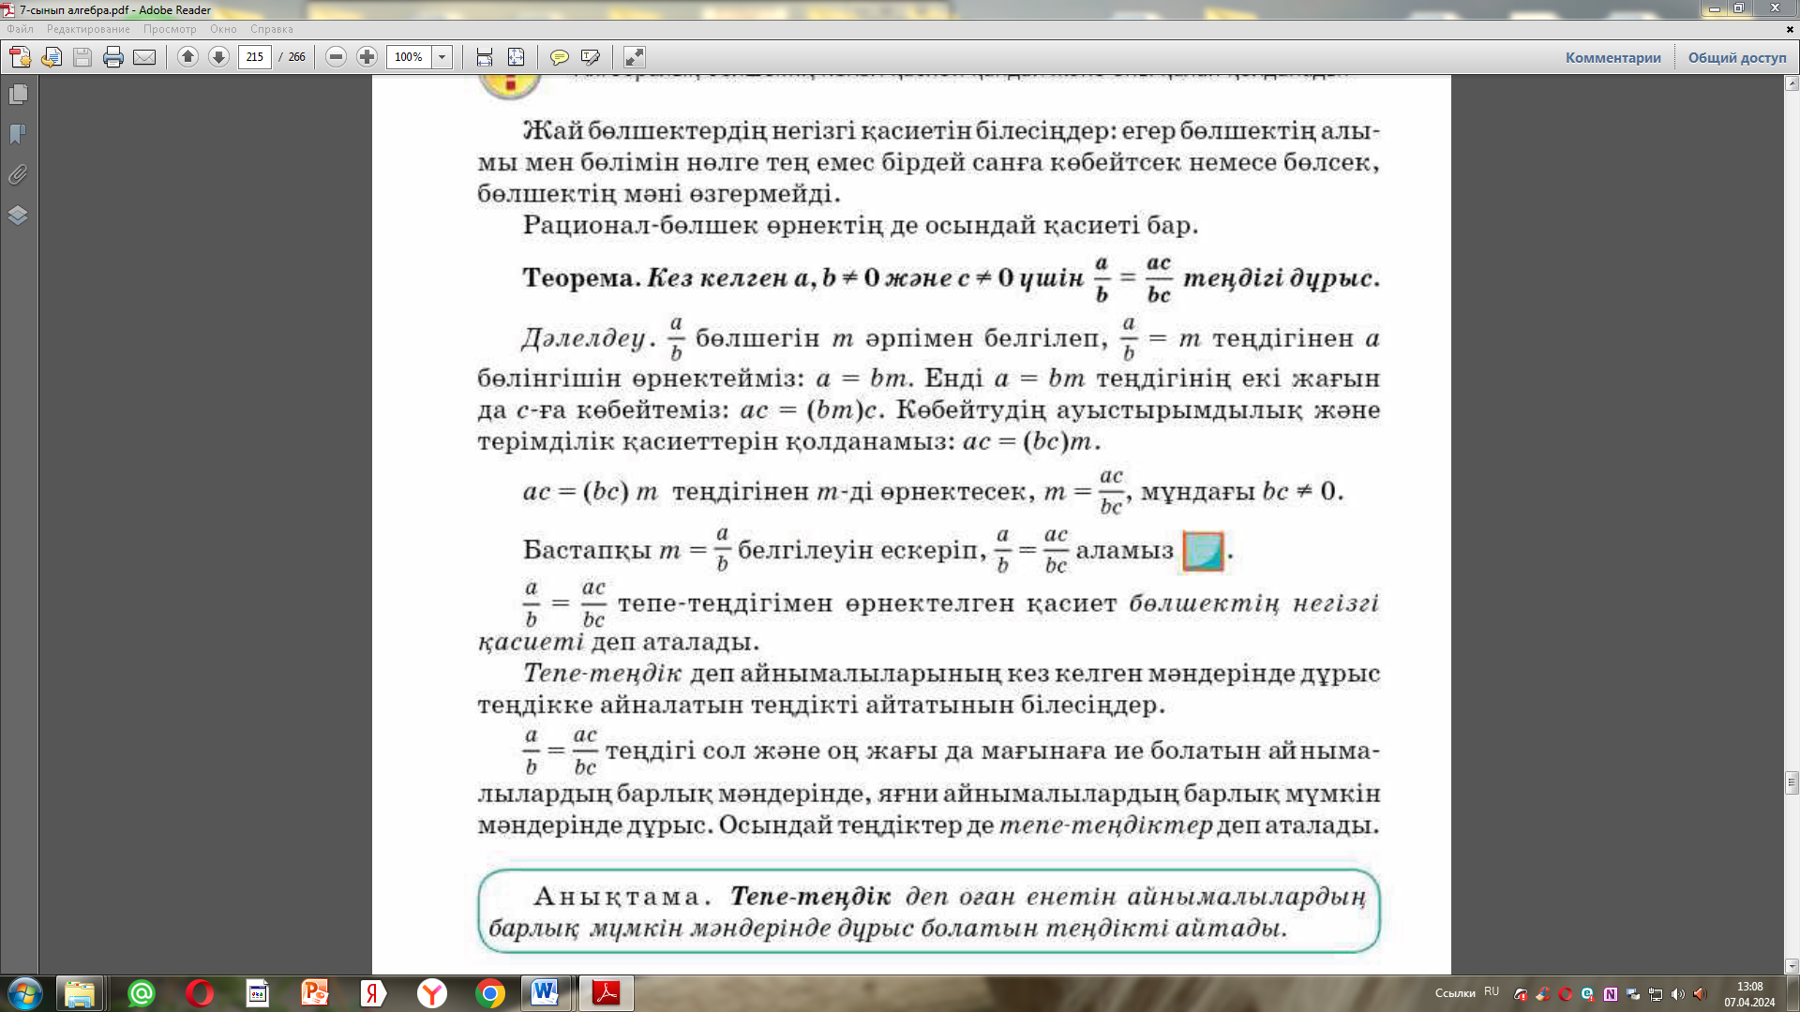
Task: Print the document using printer icon
Action: [113, 57]
